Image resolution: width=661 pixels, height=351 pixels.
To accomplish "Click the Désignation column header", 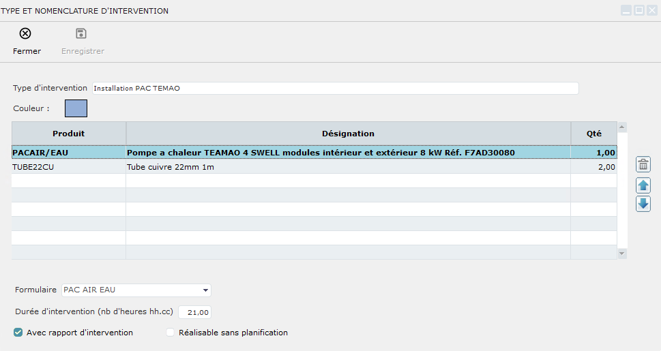I will pos(348,134).
